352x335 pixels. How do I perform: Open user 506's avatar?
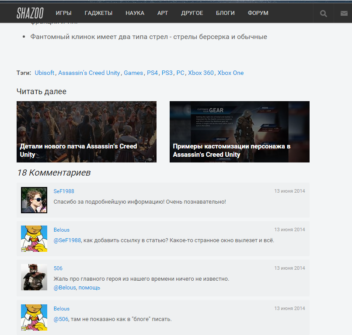pyautogui.click(x=34, y=277)
